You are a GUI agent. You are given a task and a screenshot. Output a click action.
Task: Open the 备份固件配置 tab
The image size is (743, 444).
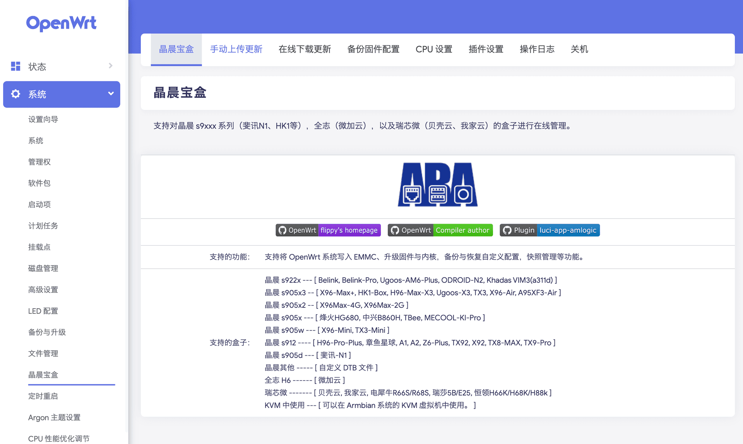click(x=373, y=49)
